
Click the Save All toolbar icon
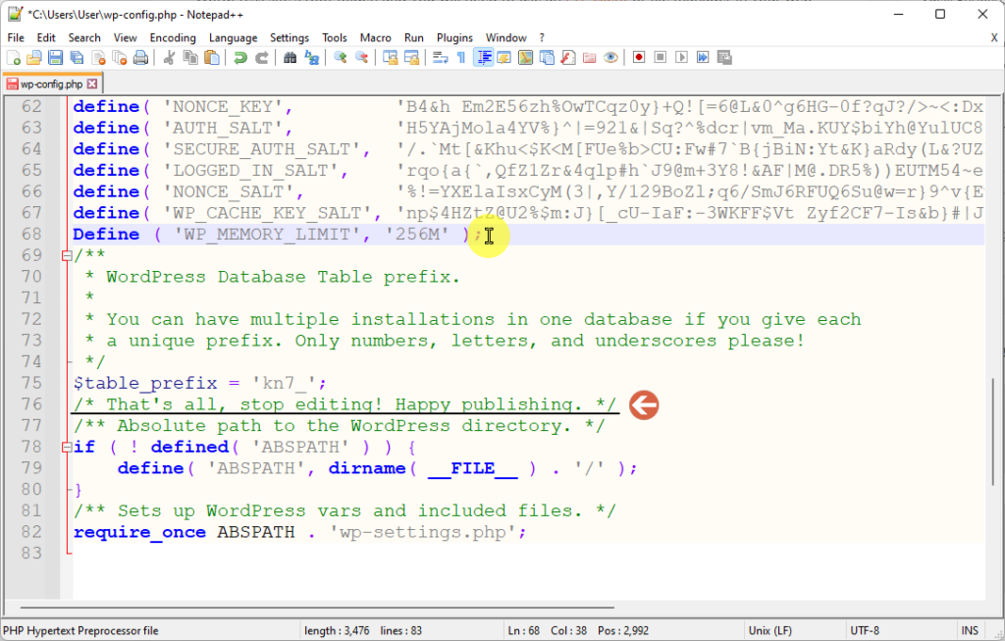pos(77,58)
